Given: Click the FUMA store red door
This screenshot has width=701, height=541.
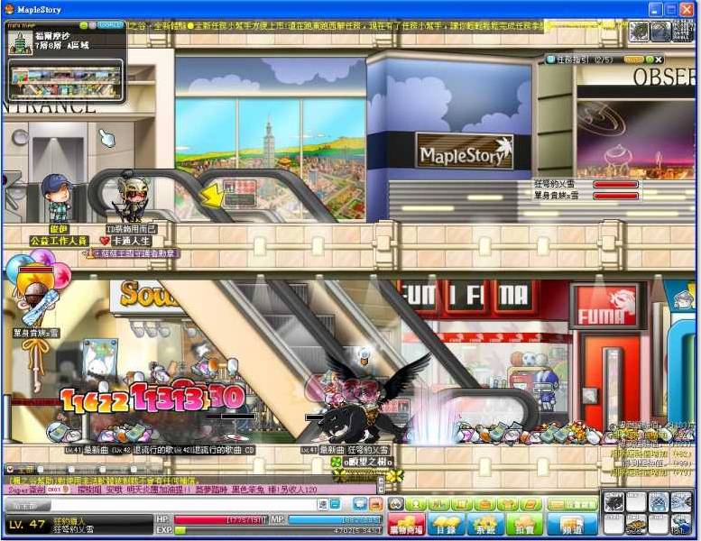Looking at the screenshot, I should (x=613, y=383).
